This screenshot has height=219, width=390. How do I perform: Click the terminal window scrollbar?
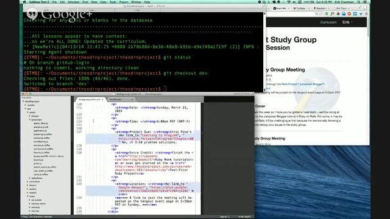[x=264, y=52]
